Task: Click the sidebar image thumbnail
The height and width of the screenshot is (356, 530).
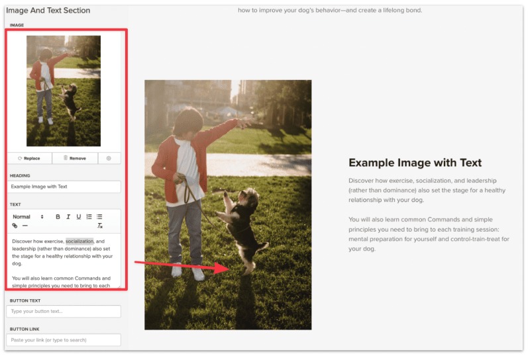Action: pyautogui.click(x=64, y=91)
